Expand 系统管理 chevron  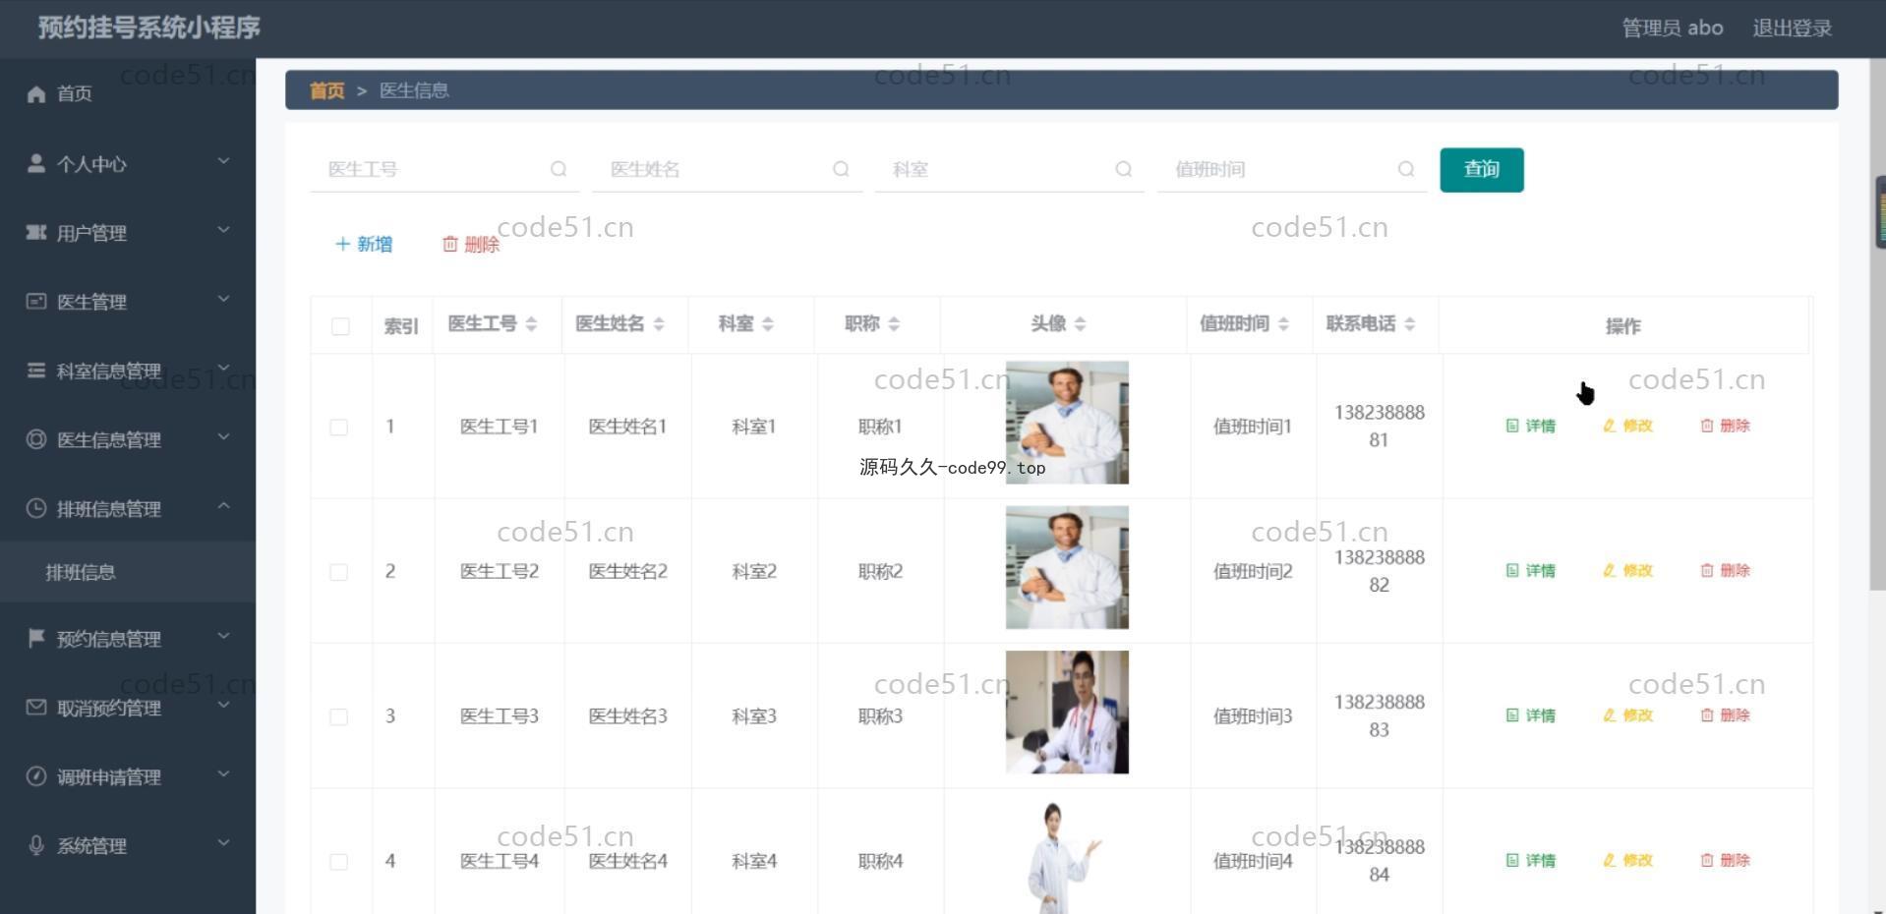pos(223,842)
